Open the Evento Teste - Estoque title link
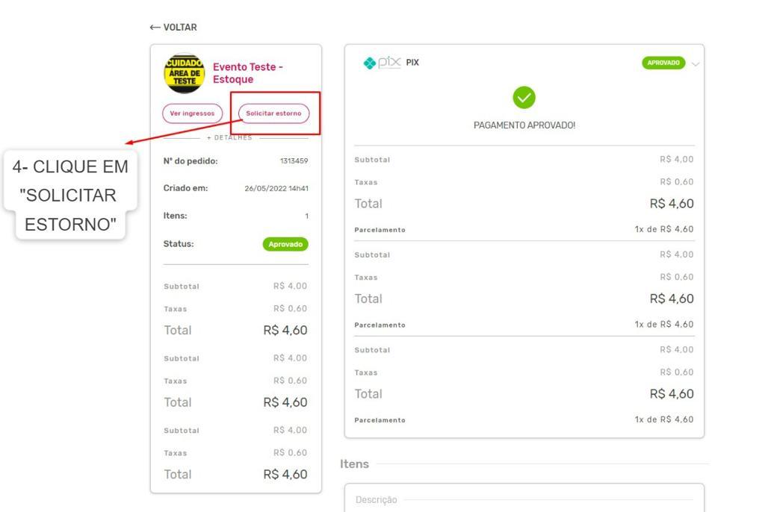Screen dimensions: 765x512 248,73
